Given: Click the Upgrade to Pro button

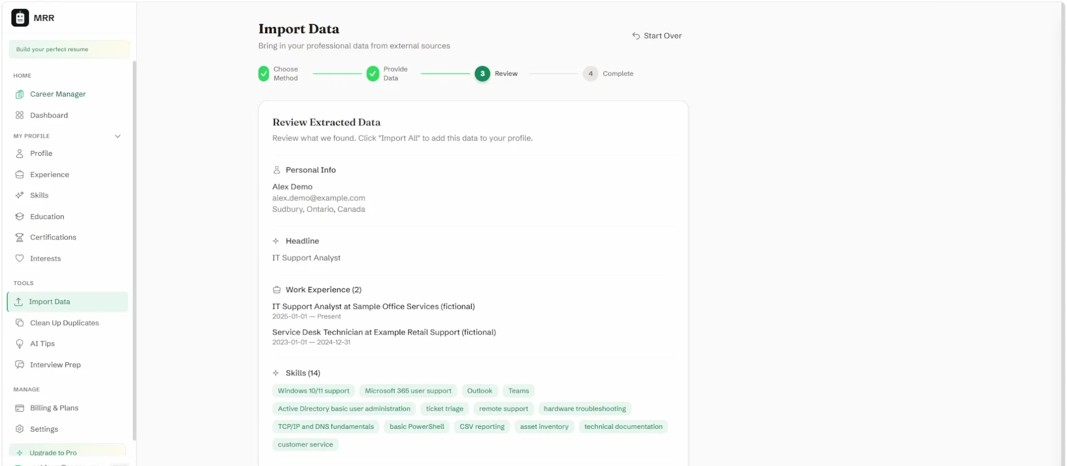Looking at the screenshot, I should [x=68, y=452].
